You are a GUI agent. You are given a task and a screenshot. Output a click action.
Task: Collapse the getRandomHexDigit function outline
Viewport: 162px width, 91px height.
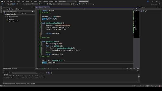click(x=41, y=23)
